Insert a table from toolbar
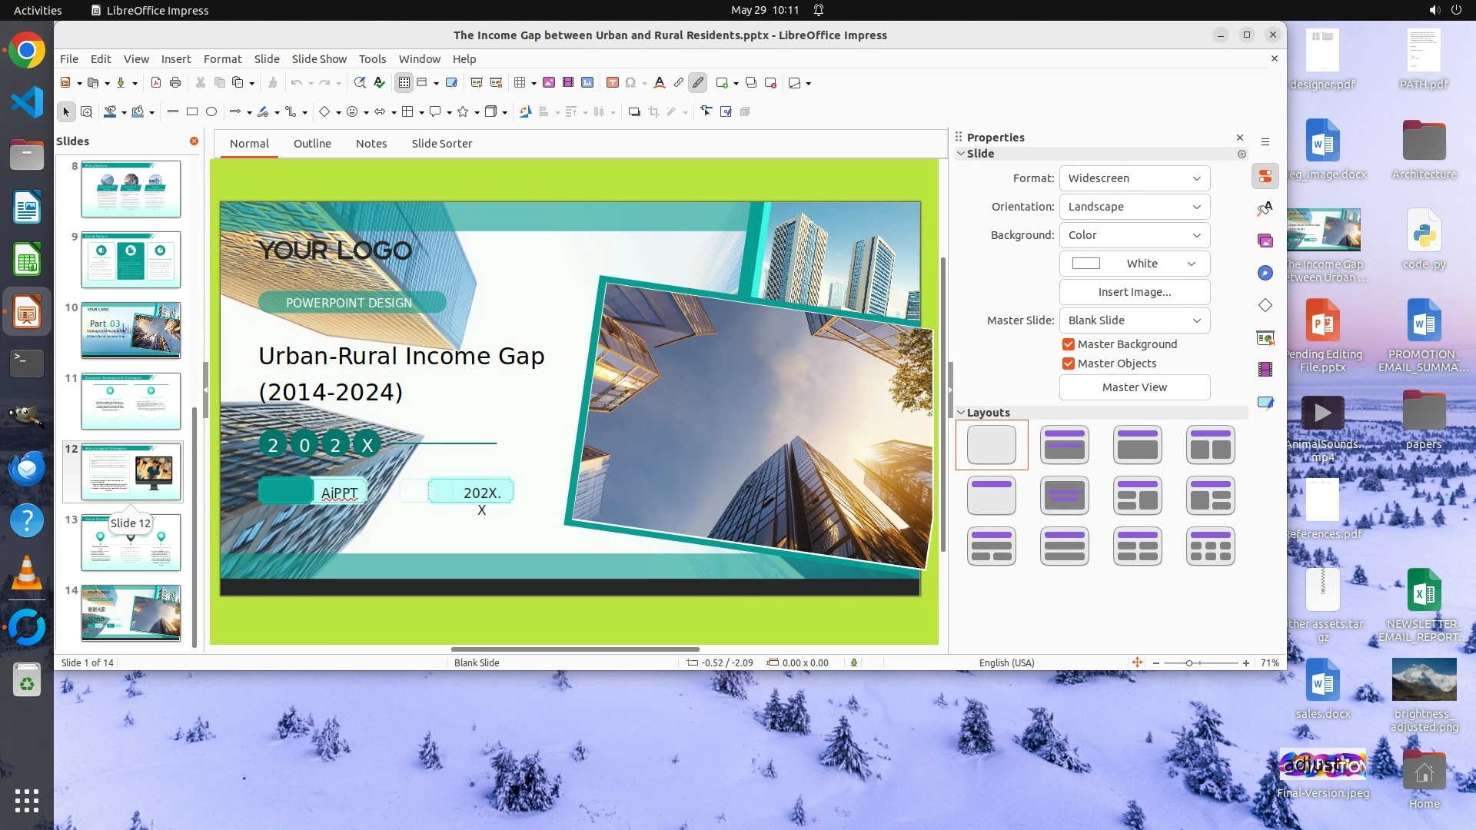 pos(520,83)
